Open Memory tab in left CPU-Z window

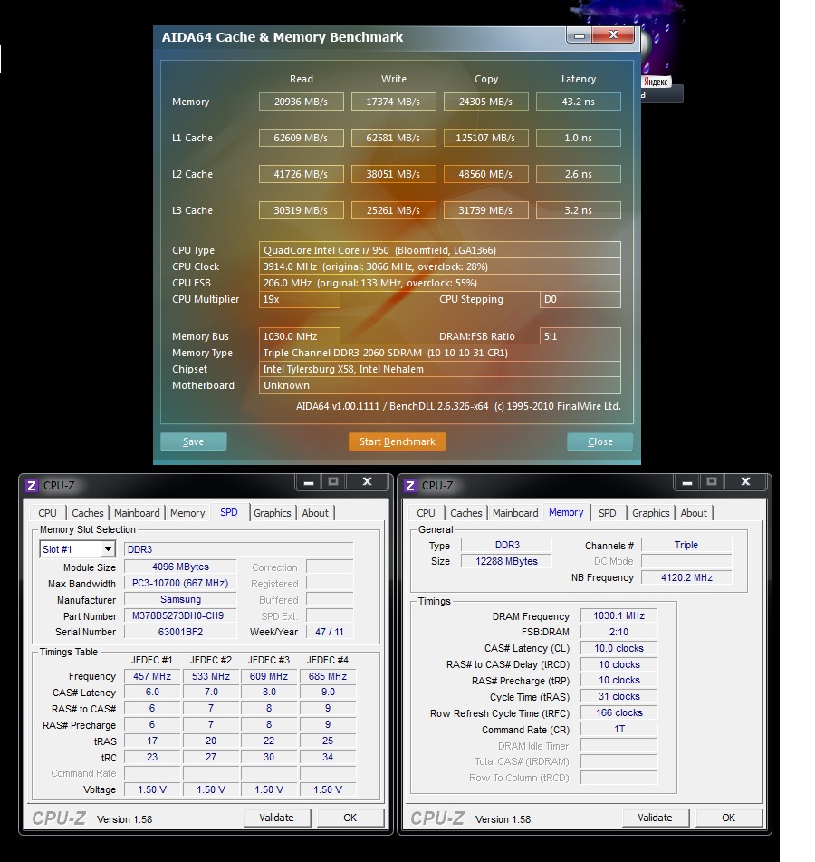187,513
